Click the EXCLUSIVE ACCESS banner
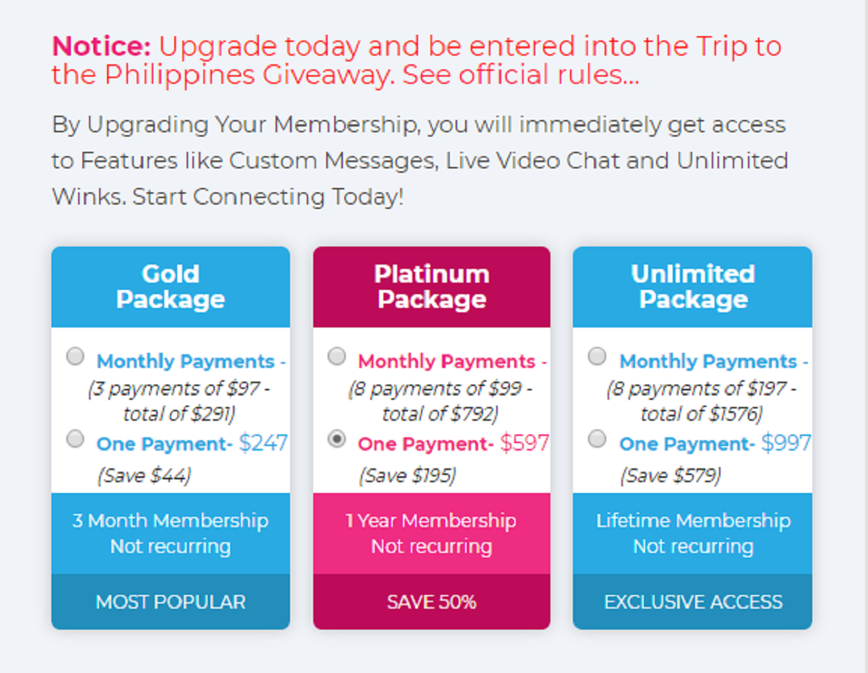Viewport: 868px width, 673px height. (x=692, y=601)
